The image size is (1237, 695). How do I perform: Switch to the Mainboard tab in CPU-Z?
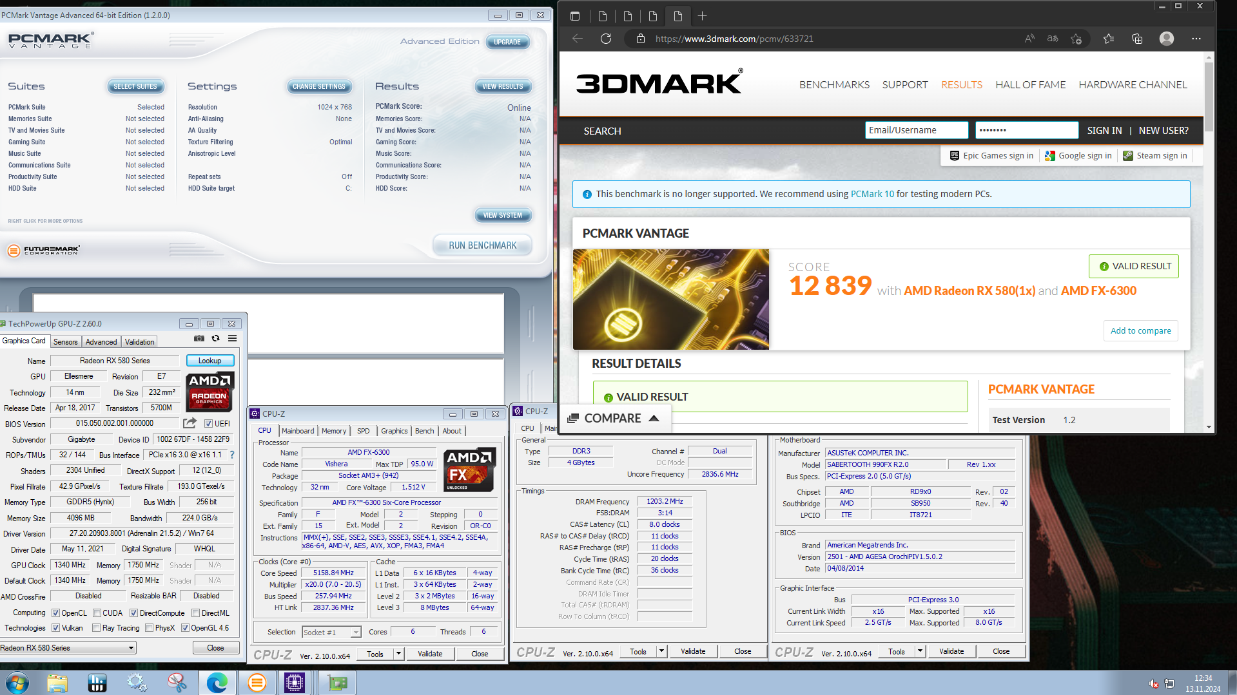tap(298, 431)
